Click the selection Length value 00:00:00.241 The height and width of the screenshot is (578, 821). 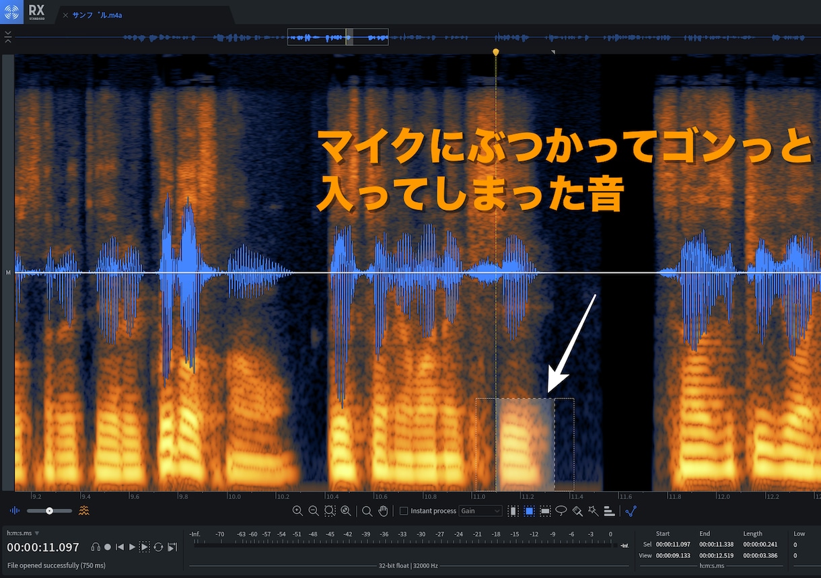759,544
